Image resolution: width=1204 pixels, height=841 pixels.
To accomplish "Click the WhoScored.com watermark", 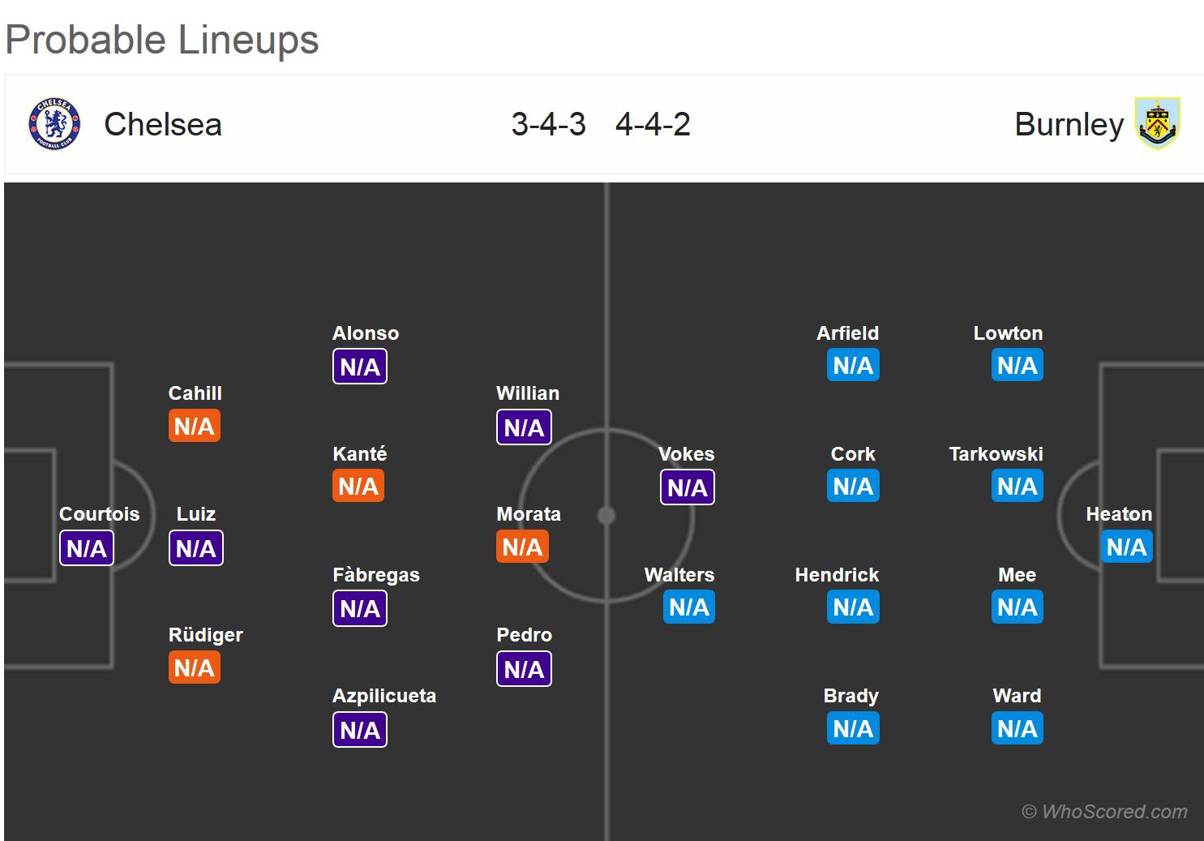I will coord(1104,811).
